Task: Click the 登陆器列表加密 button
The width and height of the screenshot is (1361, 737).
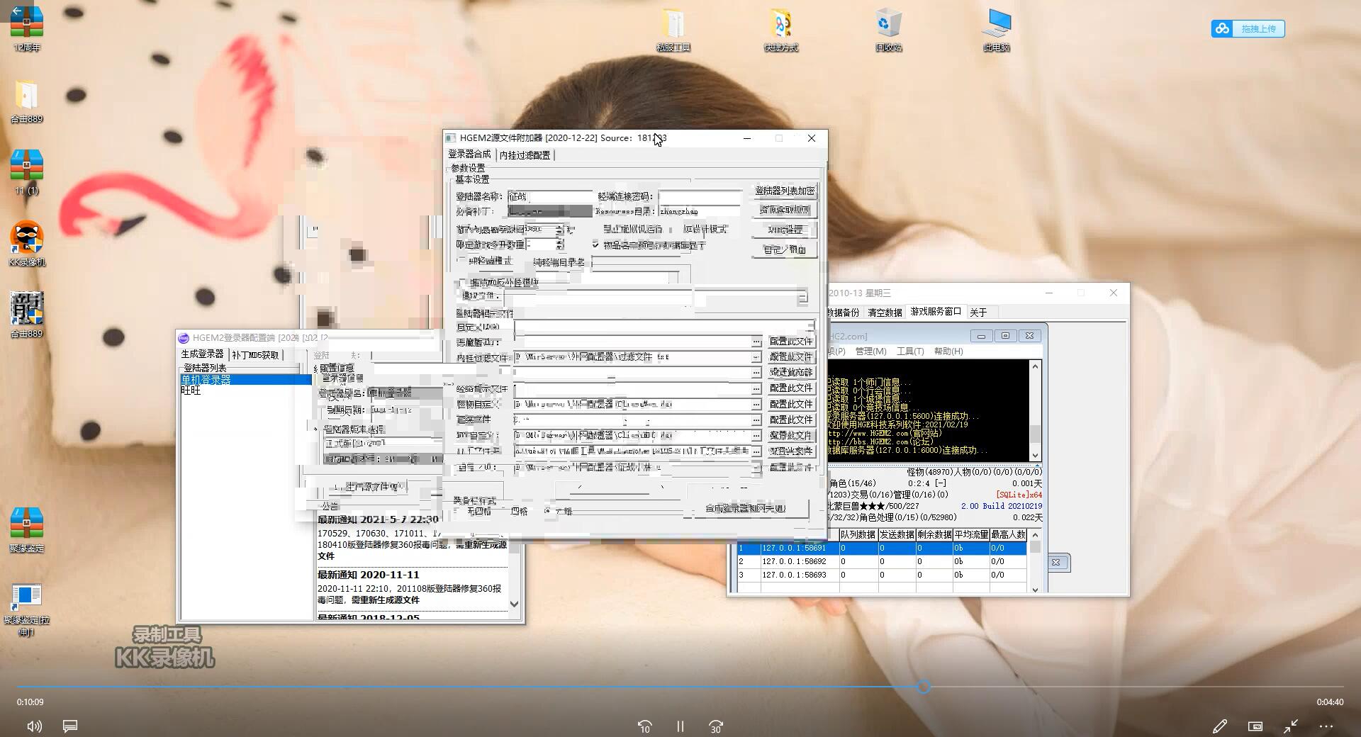Action: click(x=785, y=191)
